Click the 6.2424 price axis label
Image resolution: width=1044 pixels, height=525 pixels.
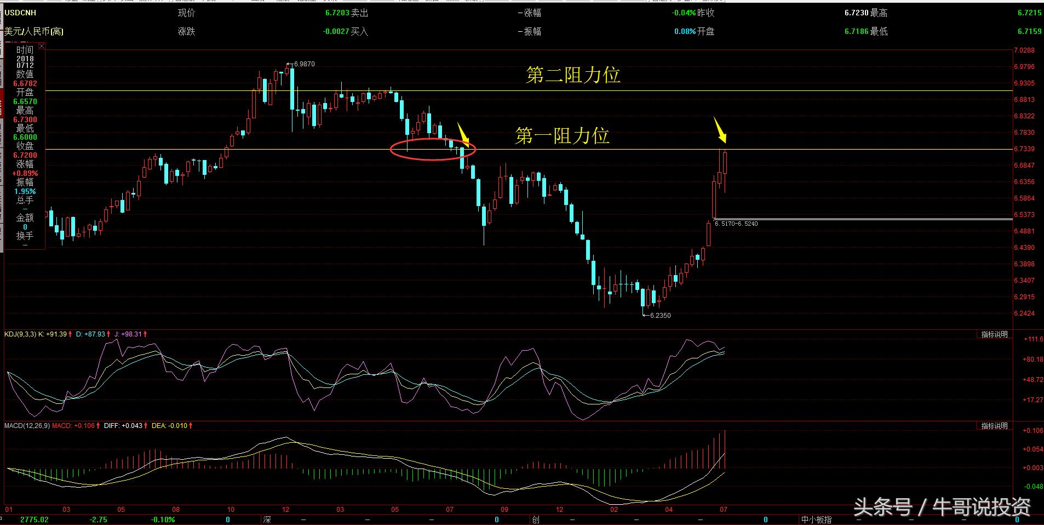click(x=1024, y=313)
